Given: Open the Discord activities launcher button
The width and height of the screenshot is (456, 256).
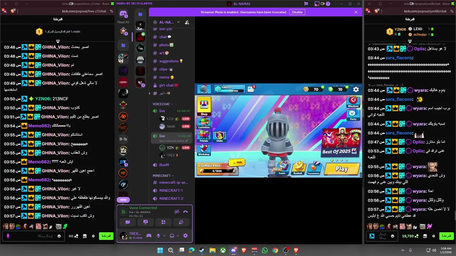Looking at the screenshot, I should click(163, 222).
